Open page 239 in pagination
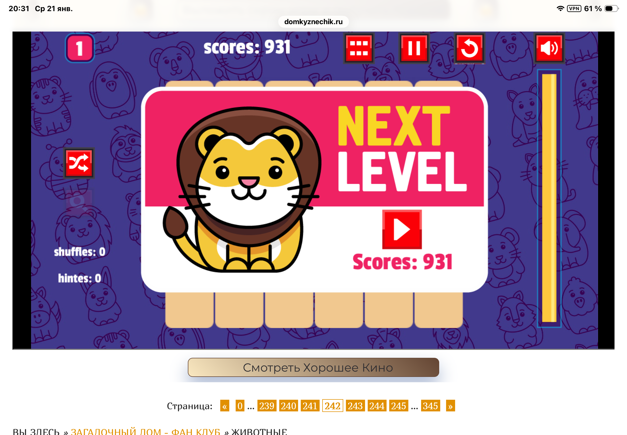This screenshot has width=627, height=435. click(266, 405)
